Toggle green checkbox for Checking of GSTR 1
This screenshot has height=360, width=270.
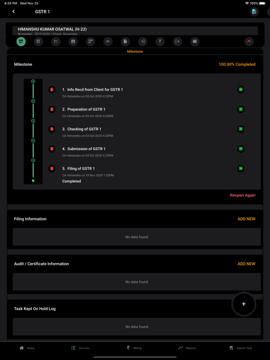[241, 129]
